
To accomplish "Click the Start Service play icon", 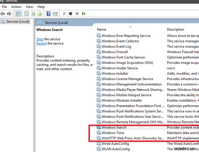I will click(64, 14).
